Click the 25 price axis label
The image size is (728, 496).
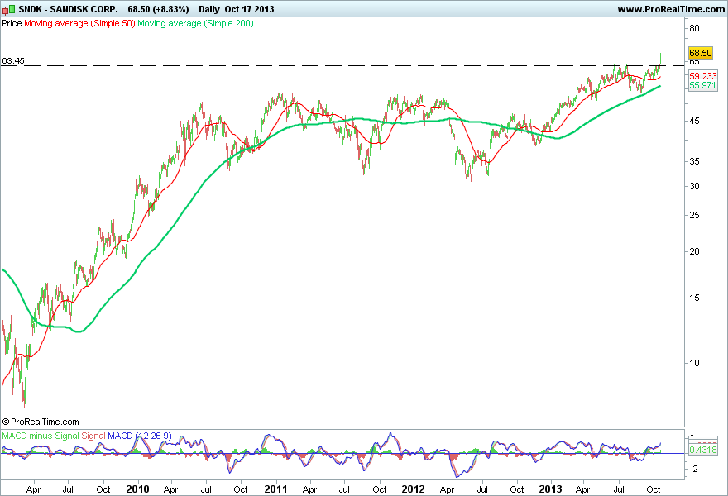click(x=694, y=215)
